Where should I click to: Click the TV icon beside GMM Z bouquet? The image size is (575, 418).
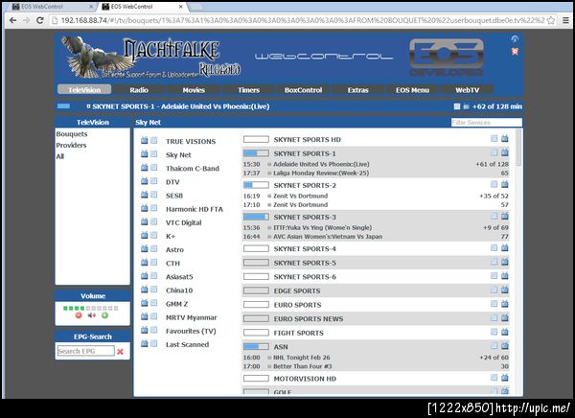tap(145, 303)
